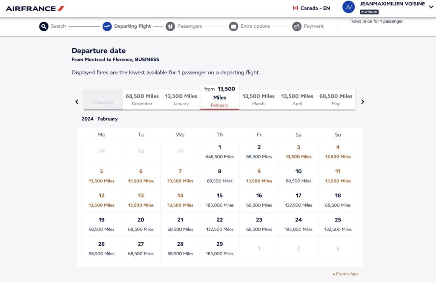
Task: Open Canada - EN language selector
Action: (x=315, y=8)
